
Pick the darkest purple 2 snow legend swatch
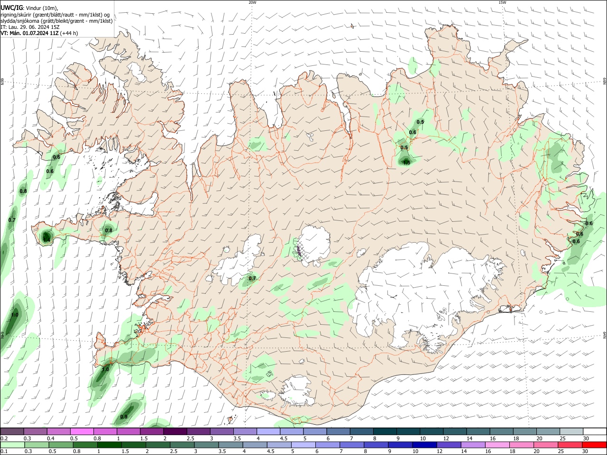[175, 431]
